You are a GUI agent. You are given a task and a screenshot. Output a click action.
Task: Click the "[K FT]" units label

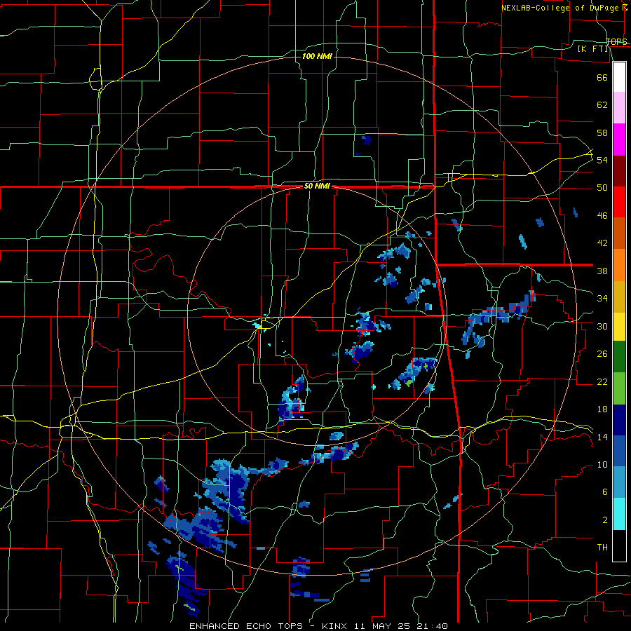click(x=592, y=49)
